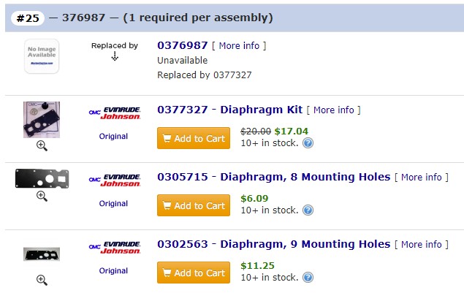Open More info for 9 Mounting Holes diaphragm
This screenshot has width=464, height=293.
422,245
